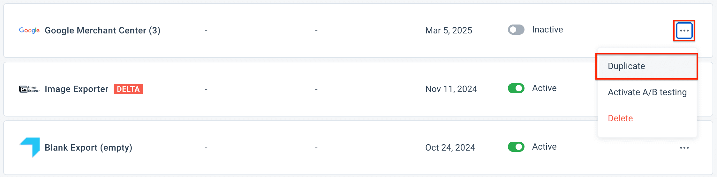Open the Blank Export (empty) entry
717x177 pixels.
[x=88, y=148]
